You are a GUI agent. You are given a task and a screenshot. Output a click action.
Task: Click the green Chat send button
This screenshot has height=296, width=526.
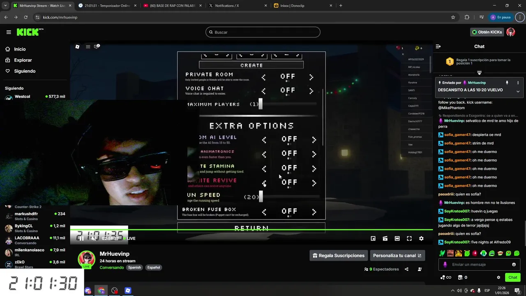[512, 277]
